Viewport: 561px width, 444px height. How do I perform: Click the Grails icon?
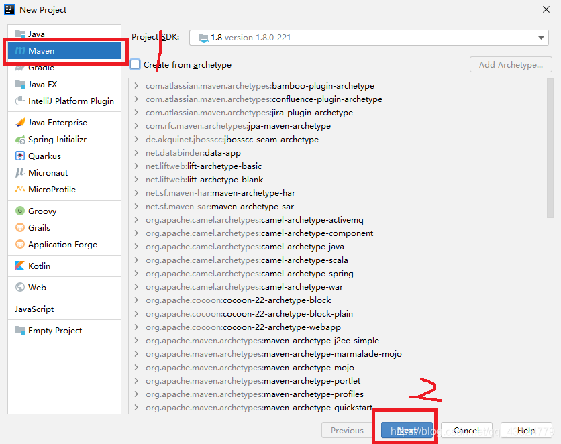coord(20,227)
